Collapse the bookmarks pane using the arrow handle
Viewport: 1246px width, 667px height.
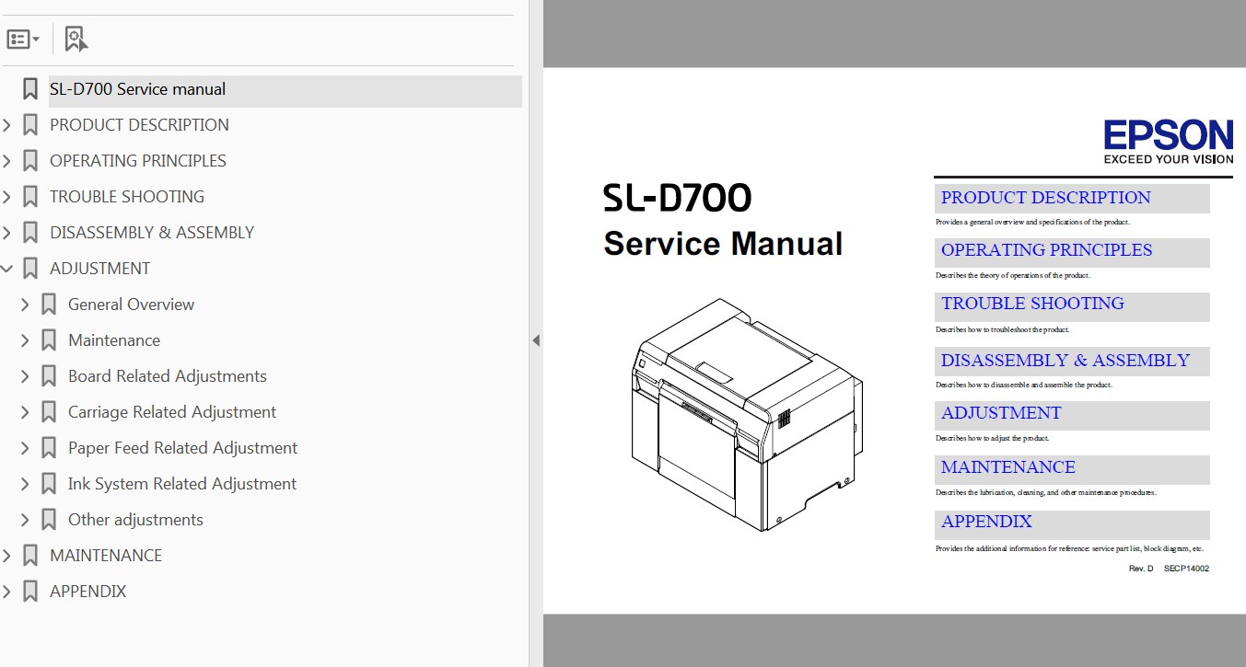pos(536,340)
